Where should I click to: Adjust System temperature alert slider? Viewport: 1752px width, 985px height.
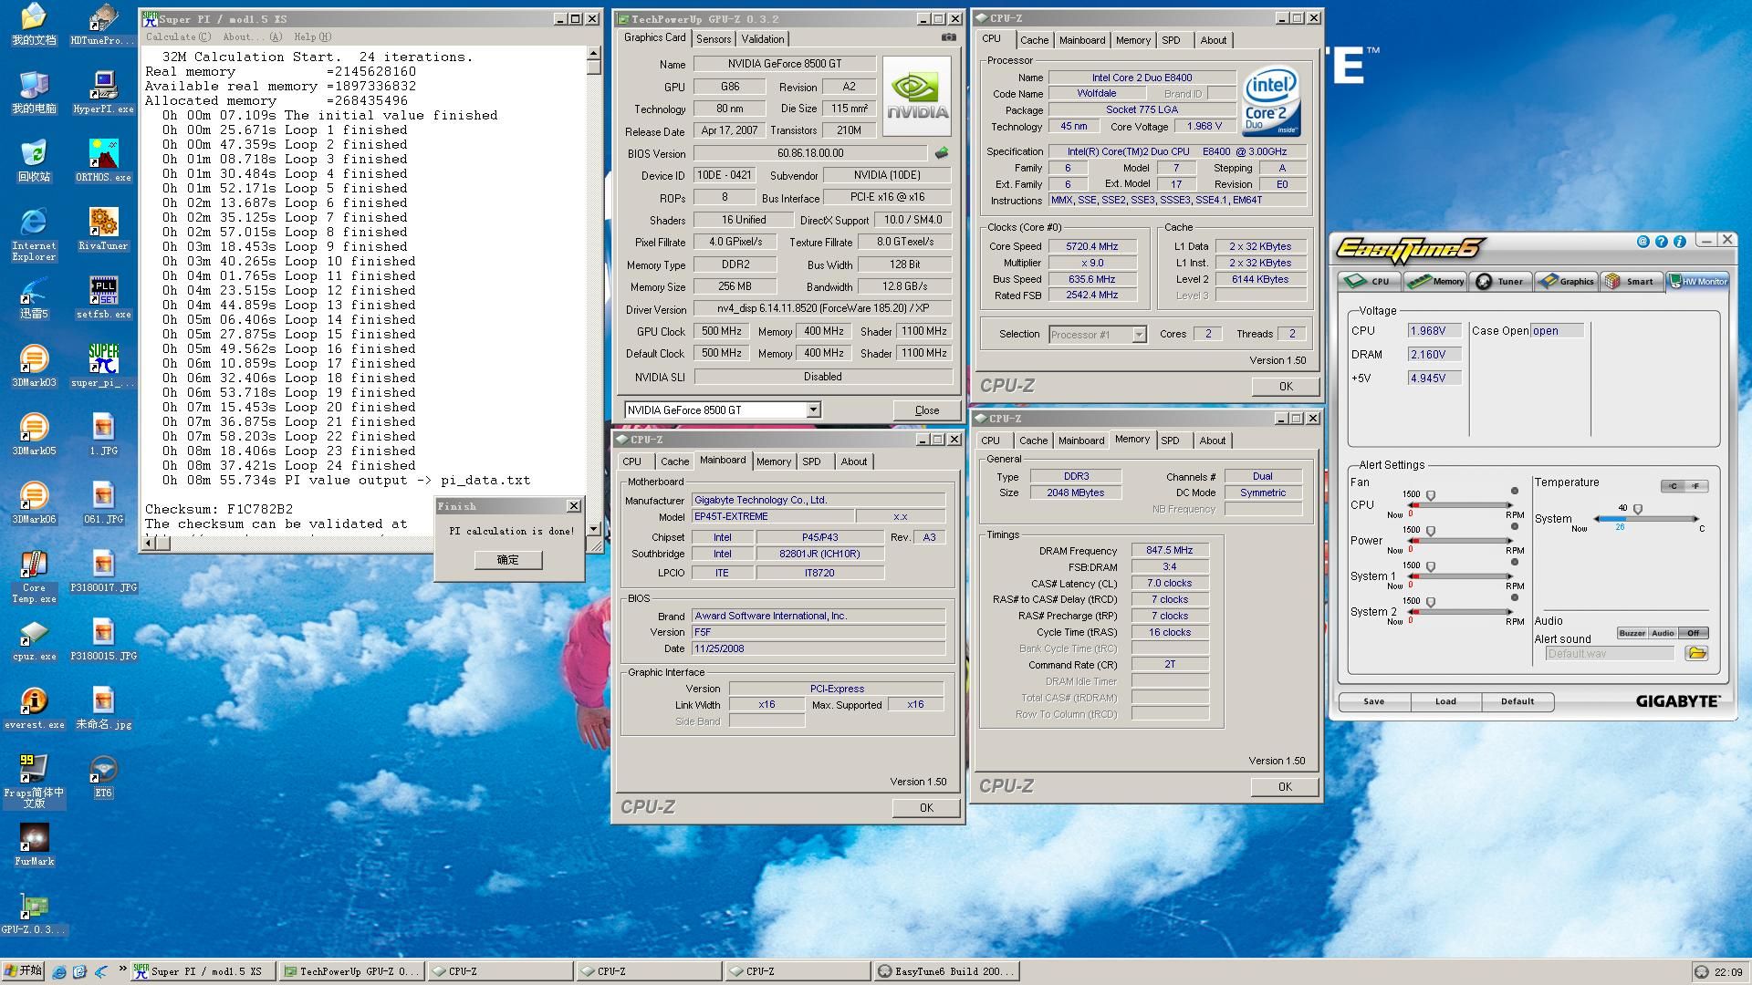[x=1638, y=510]
